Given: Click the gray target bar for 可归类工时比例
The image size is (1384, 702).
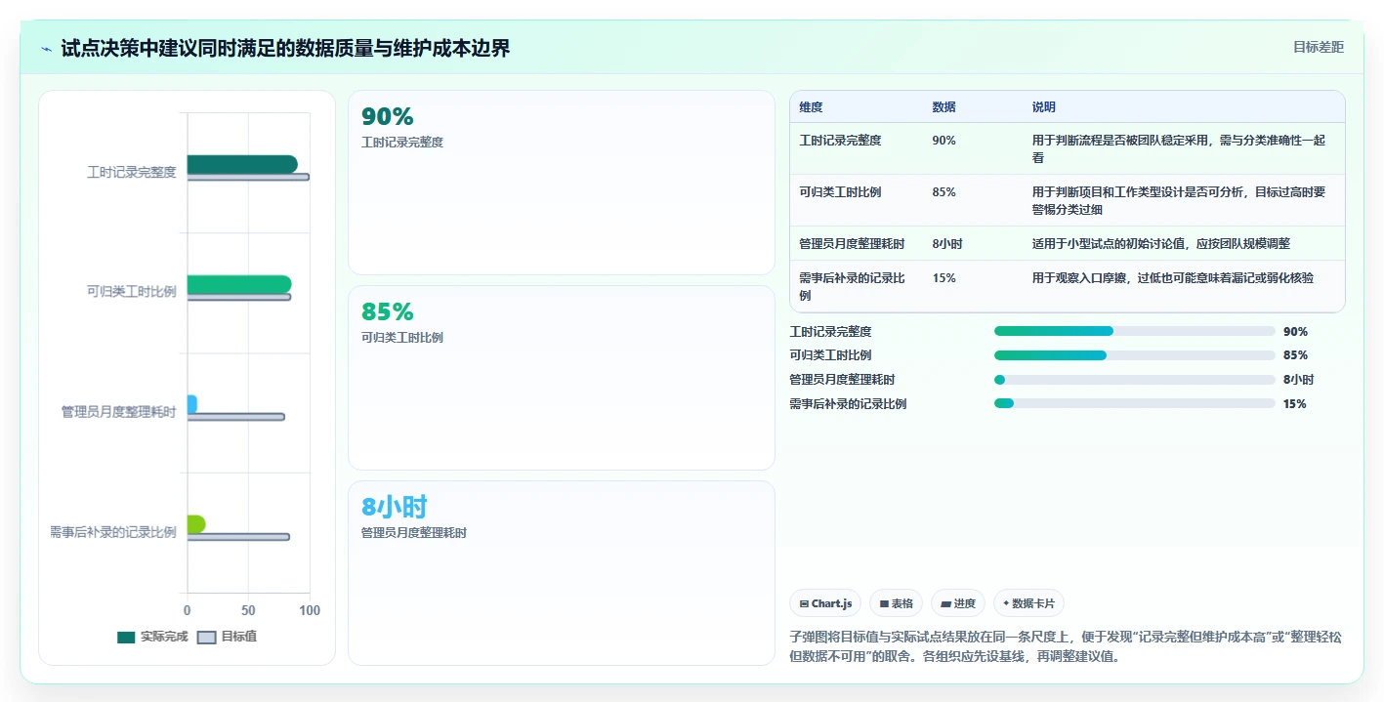Looking at the screenshot, I should pos(239,297).
